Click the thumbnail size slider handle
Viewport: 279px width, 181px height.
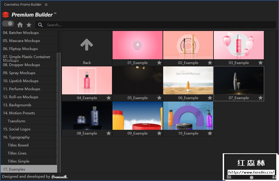coord(252,177)
